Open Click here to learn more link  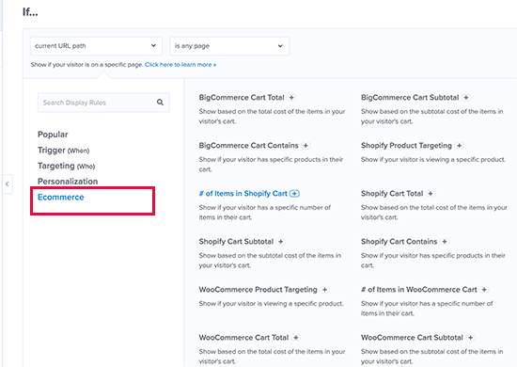coord(180,65)
